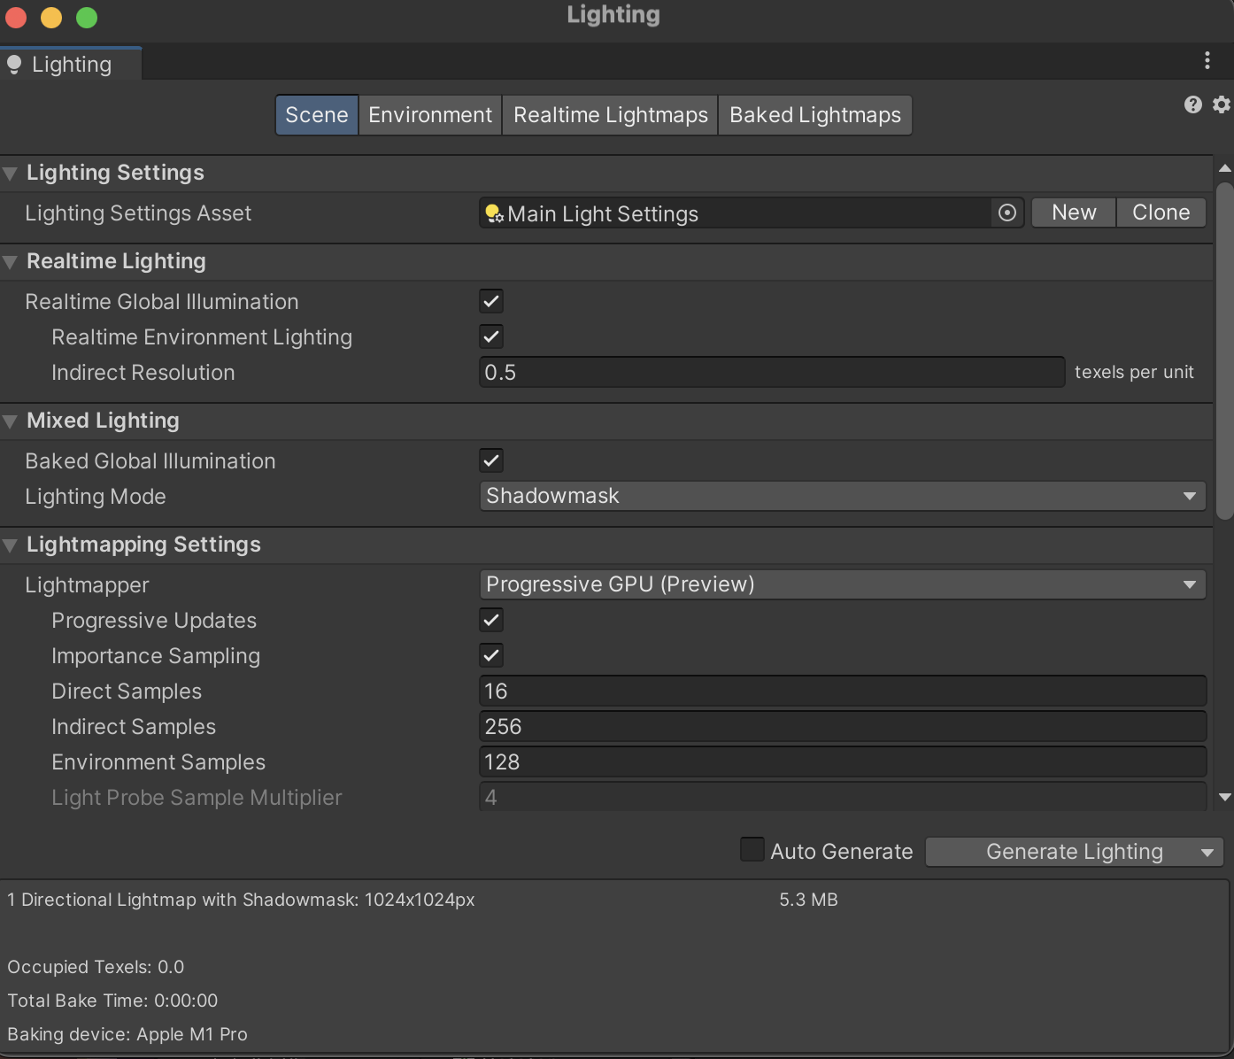Click the Main Light Settings asset icon
Image resolution: width=1234 pixels, height=1059 pixels.
[x=494, y=213]
